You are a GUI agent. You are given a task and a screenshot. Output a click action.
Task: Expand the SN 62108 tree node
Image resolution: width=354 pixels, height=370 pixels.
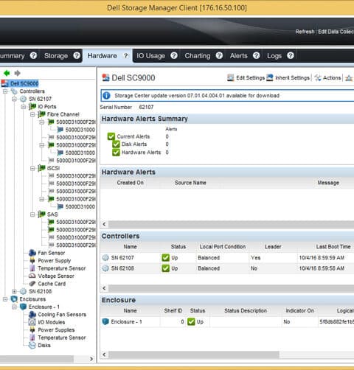click(14, 291)
